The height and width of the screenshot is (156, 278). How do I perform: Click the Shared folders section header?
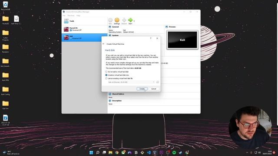[118, 94]
